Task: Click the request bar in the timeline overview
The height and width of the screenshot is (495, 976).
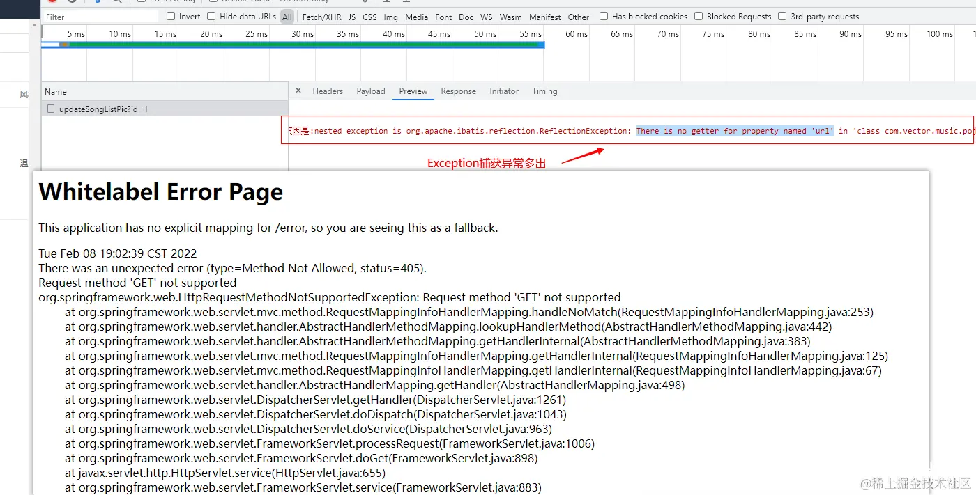Action: tap(293, 45)
